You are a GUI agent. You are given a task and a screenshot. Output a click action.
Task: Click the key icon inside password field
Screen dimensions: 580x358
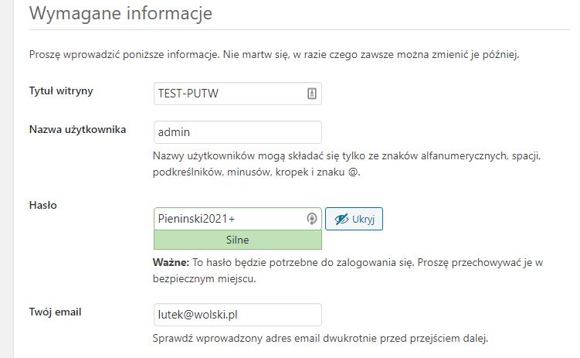312,219
